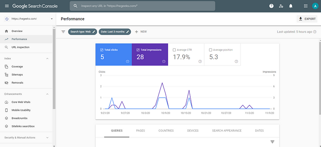Switch to the Countries tab
The width and height of the screenshot is (321, 147).
[x=166, y=131]
